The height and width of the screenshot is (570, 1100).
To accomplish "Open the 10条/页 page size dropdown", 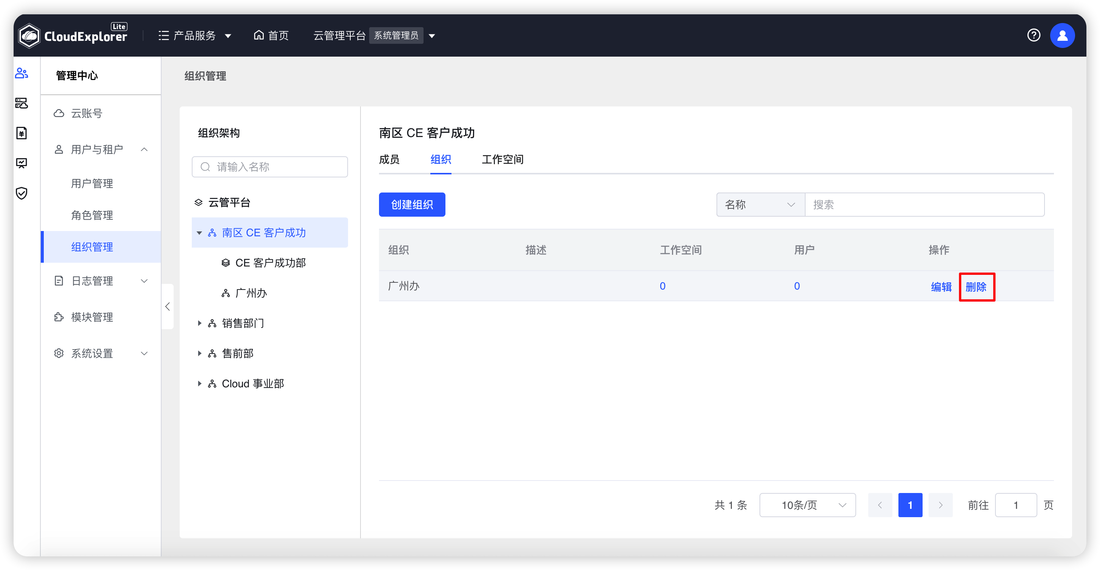I will (x=807, y=505).
